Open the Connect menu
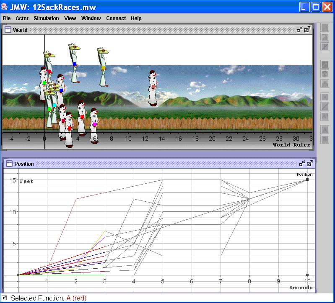This screenshot has height=303, width=335. 116,18
